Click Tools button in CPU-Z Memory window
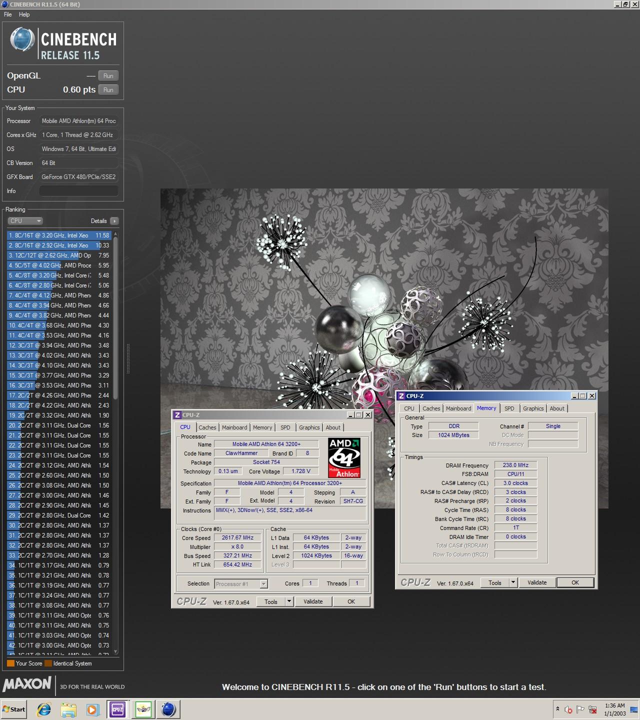640x720 pixels. pyautogui.click(x=494, y=582)
